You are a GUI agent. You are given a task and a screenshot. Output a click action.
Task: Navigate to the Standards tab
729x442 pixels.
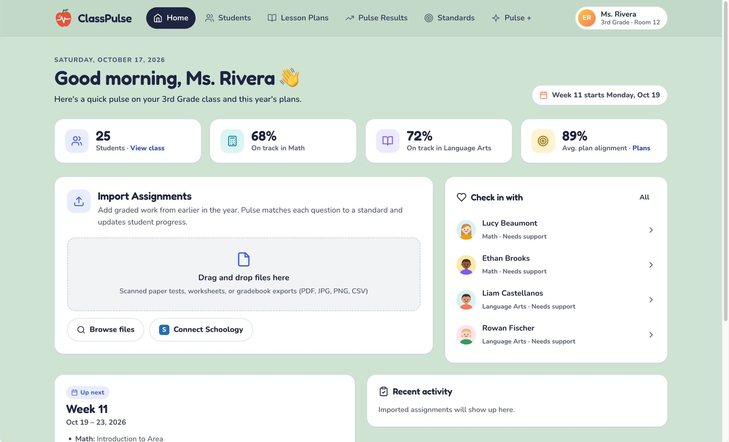[x=449, y=18]
